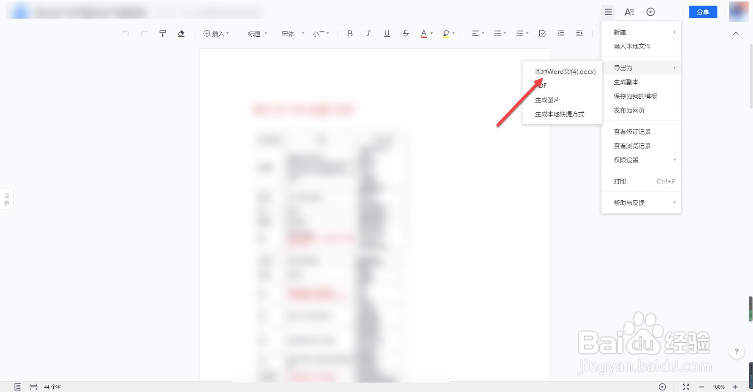
Task: Open the user avatar at top right
Action: [738, 12]
